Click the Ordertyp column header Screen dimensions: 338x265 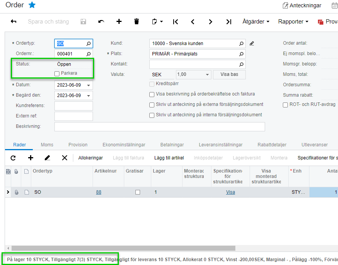[x=62, y=176]
